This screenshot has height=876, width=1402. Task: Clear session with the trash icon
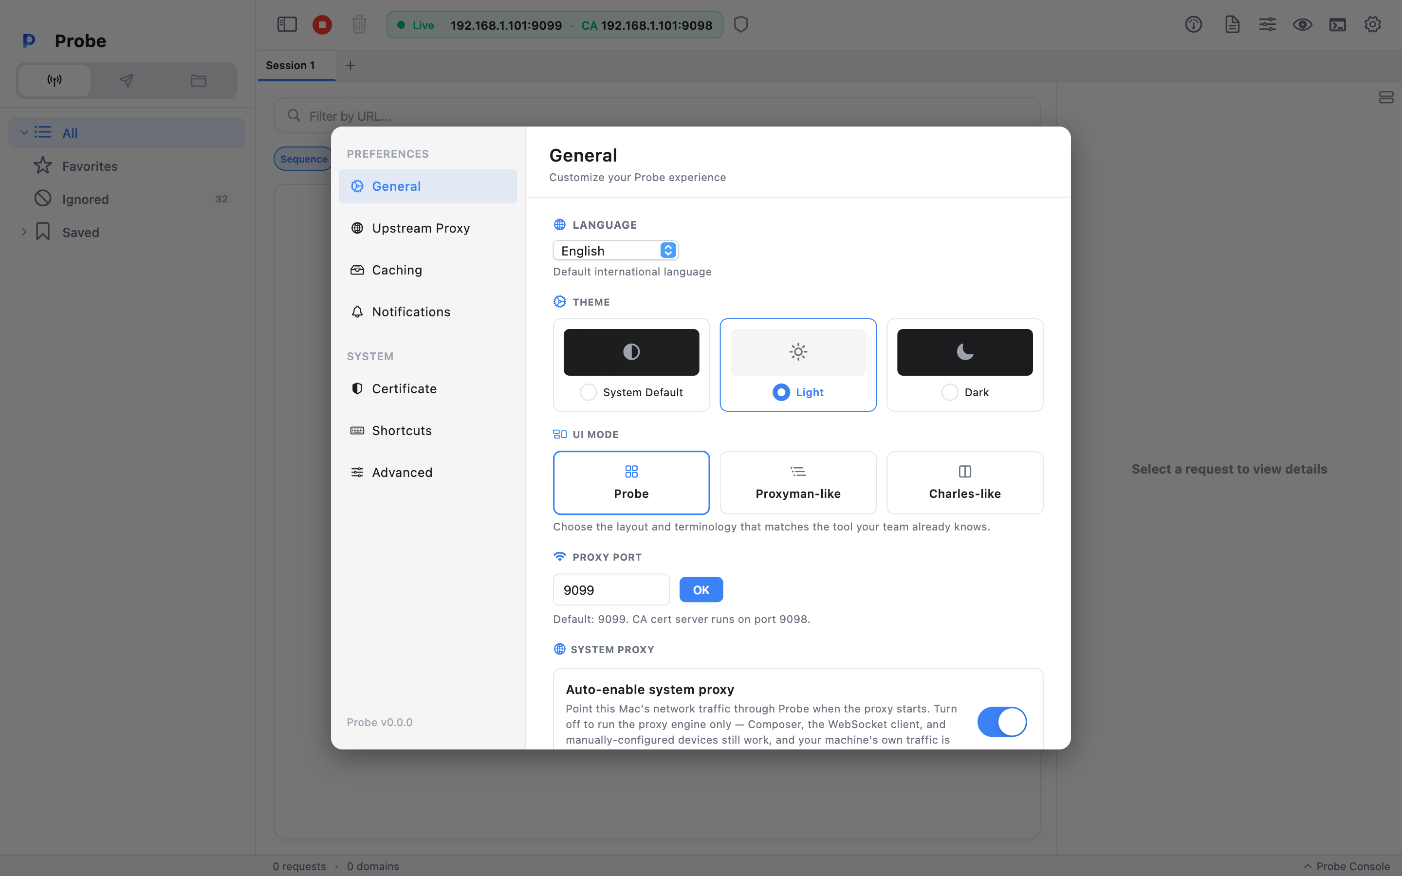pos(359,24)
